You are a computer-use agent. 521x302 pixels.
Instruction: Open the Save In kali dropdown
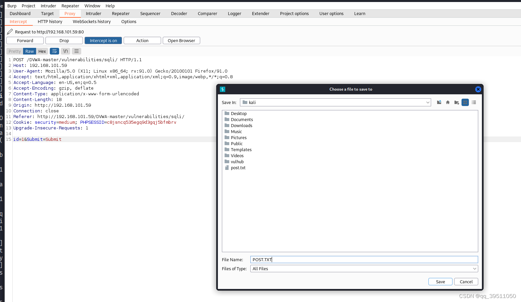point(335,102)
